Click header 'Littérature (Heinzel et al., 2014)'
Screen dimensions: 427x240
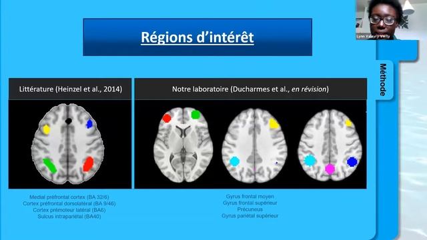(x=70, y=89)
